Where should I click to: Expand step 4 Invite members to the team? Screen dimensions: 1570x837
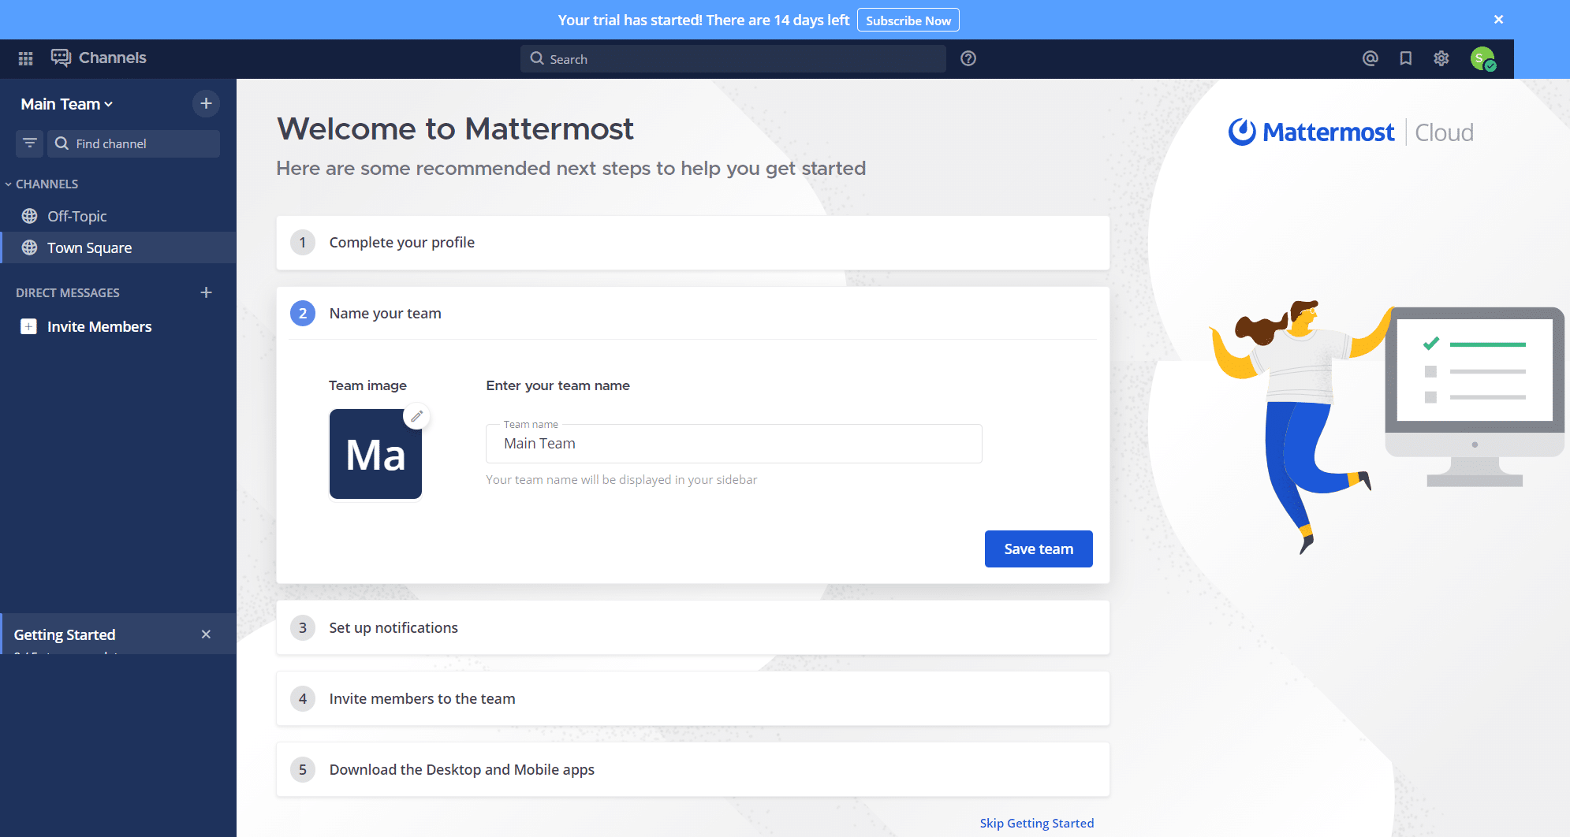click(x=692, y=699)
